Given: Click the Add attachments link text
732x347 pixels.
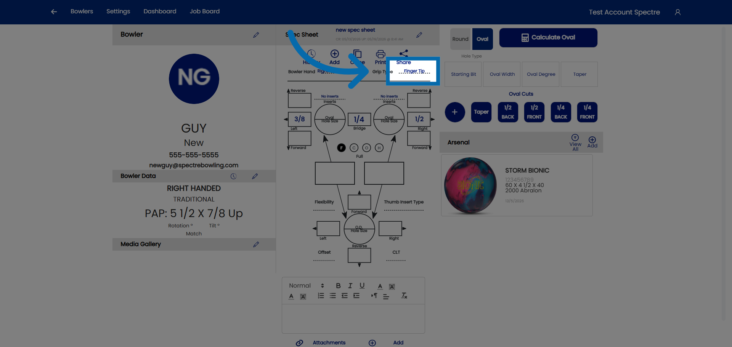Looking at the screenshot, I should (398, 343).
